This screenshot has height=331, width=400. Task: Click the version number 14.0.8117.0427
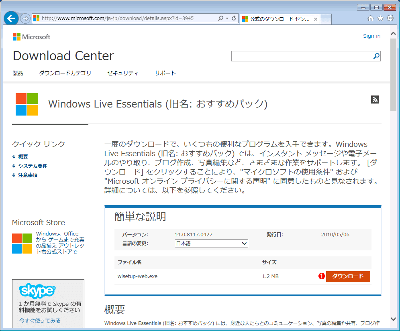(x=193, y=234)
